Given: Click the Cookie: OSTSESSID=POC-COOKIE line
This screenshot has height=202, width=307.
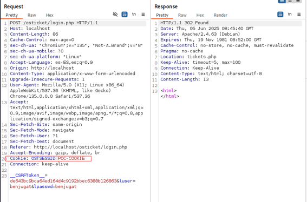Looking at the screenshot, I should [x=48, y=159].
